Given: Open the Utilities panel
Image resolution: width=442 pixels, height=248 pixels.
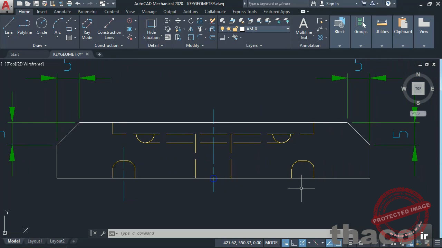Looking at the screenshot, I should 382,32.
